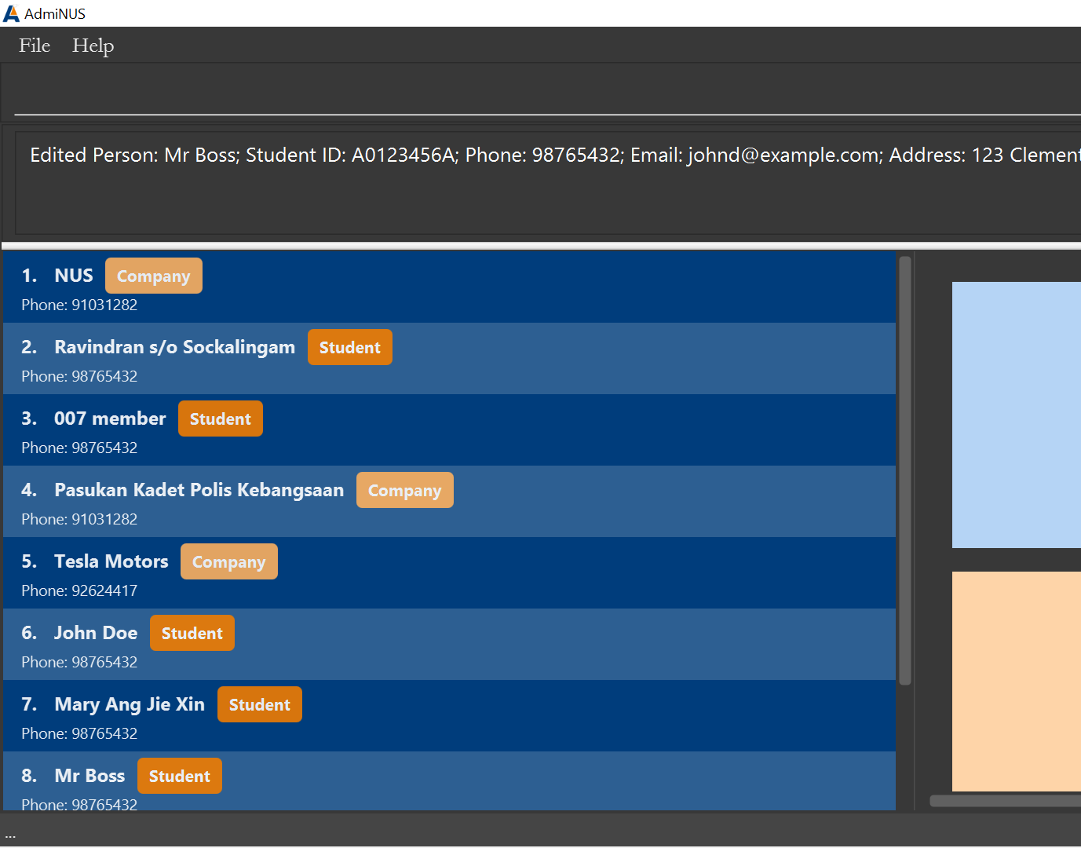Screen dimensions: 1081x848
Task: Click the peach colored panel on right
Action: (1017, 682)
